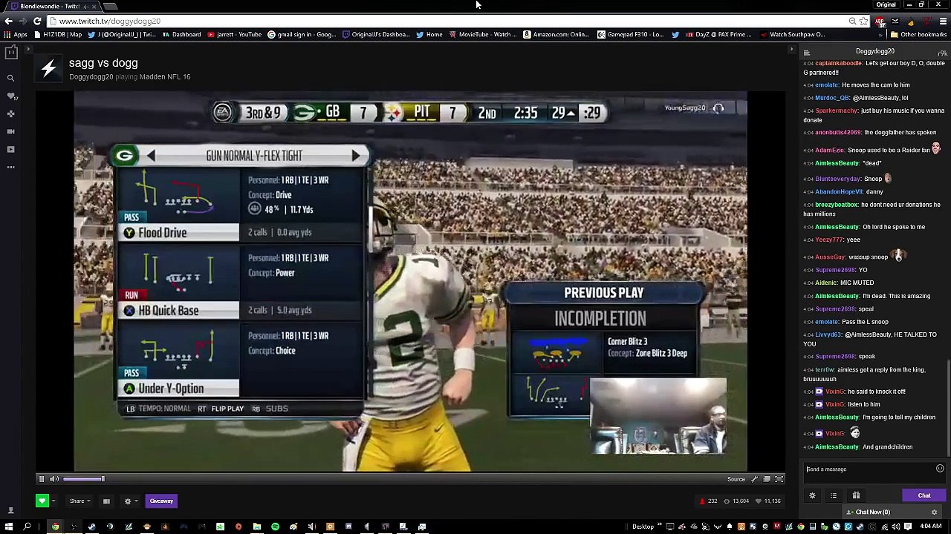Image resolution: width=951 pixels, height=534 pixels.
Task: Open search from the Twitch sidebar
Action: (10, 78)
